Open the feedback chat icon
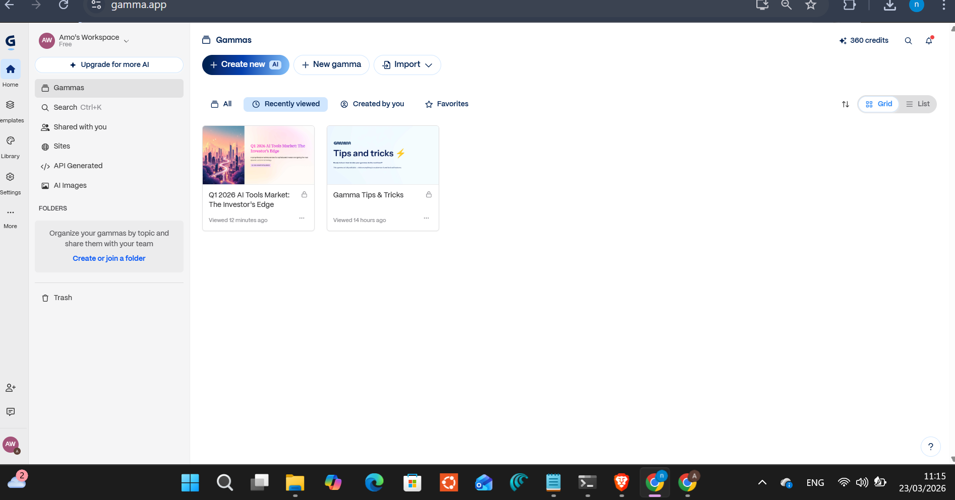The image size is (955, 500). pos(11,412)
